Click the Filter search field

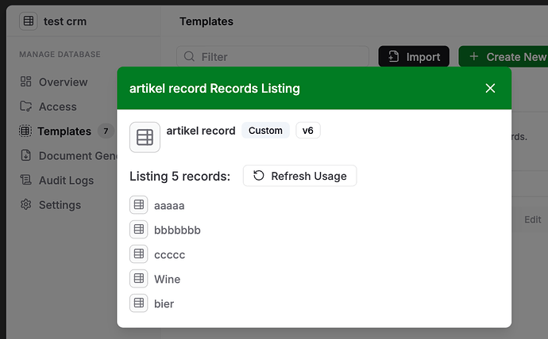272,57
